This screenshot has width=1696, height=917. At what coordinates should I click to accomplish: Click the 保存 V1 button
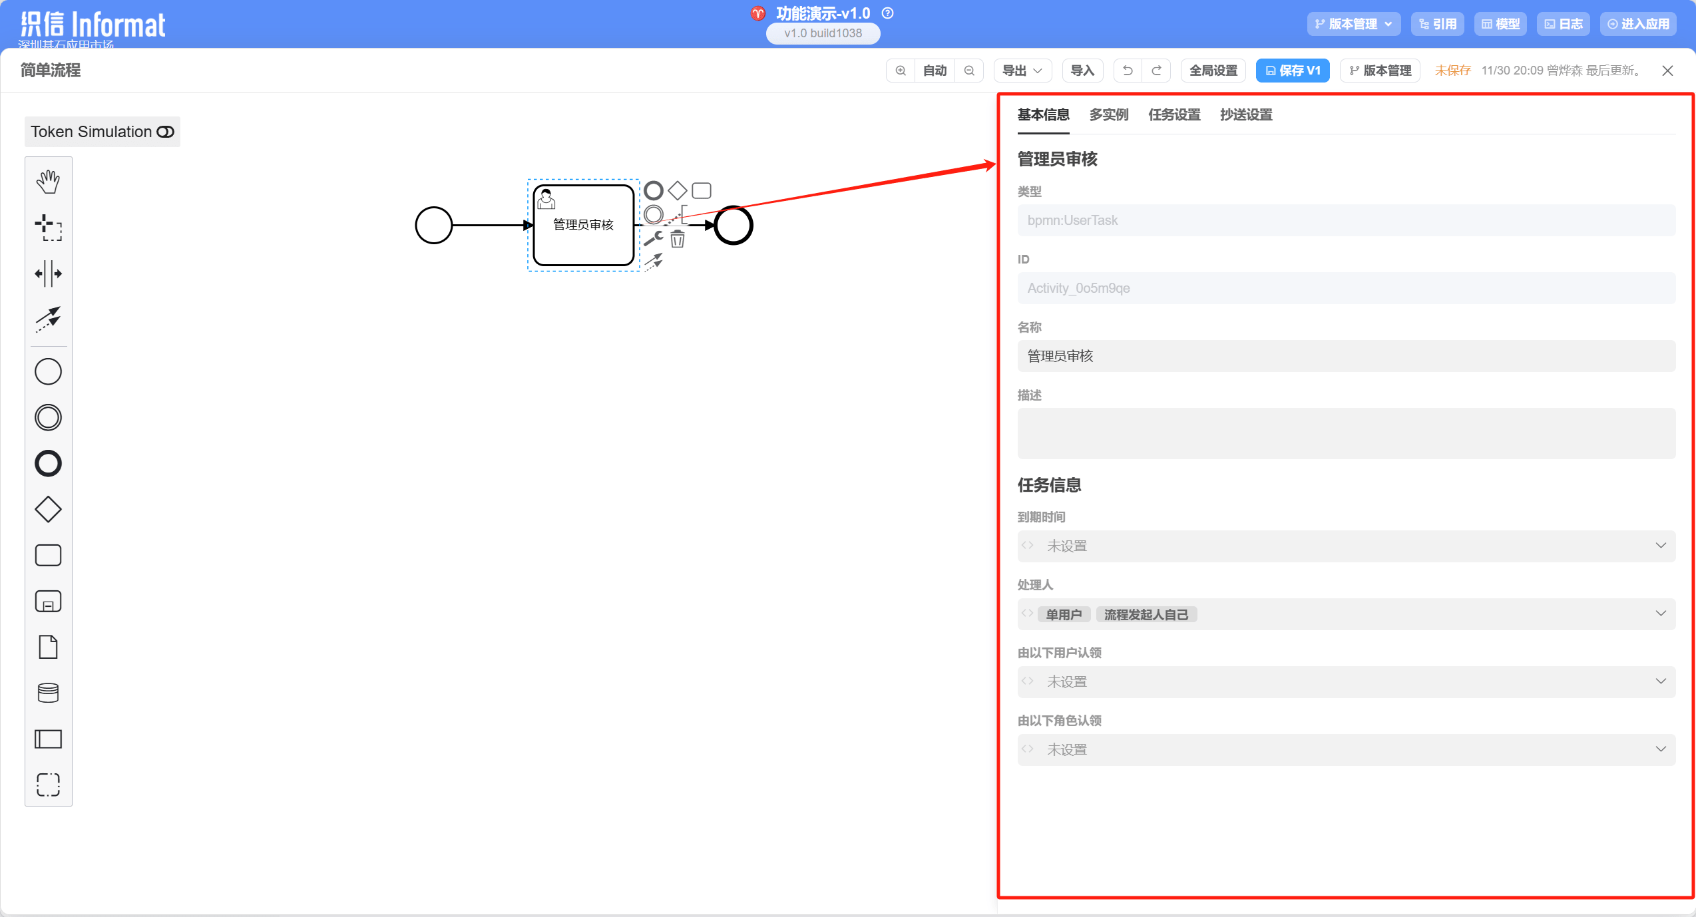1292,71
